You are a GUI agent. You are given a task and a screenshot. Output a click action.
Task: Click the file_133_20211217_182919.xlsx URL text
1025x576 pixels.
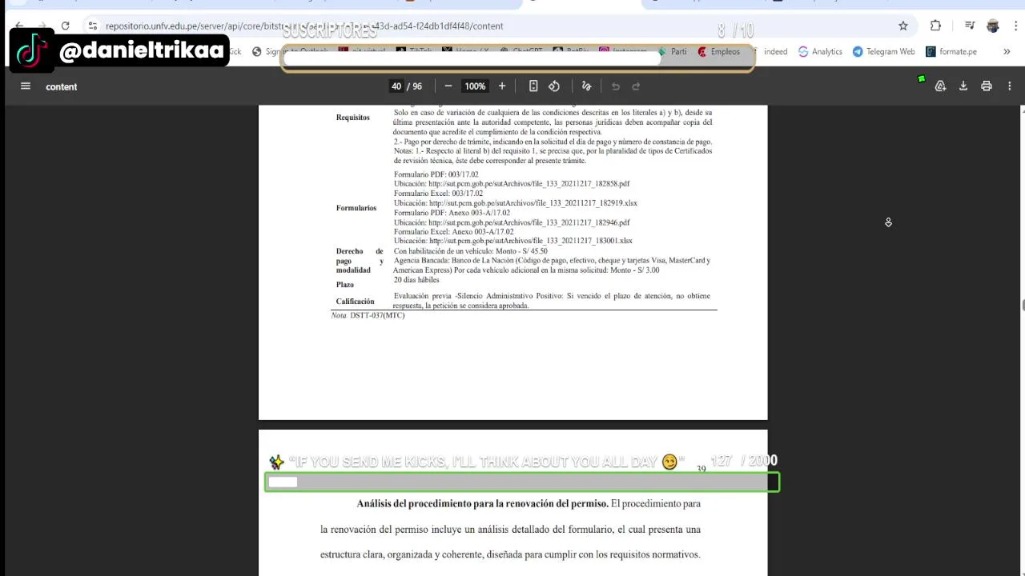[533, 203]
